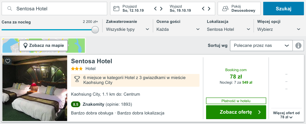The image size is (306, 124).
Task: Open the check-in calendar icon
Action: (117, 9)
